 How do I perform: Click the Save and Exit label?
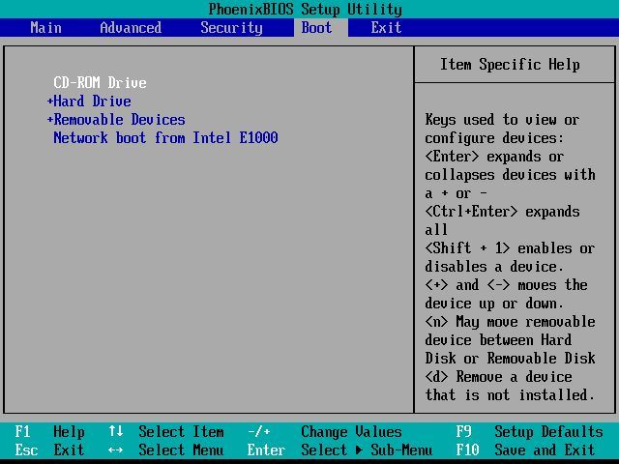pyautogui.click(x=545, y=449)
